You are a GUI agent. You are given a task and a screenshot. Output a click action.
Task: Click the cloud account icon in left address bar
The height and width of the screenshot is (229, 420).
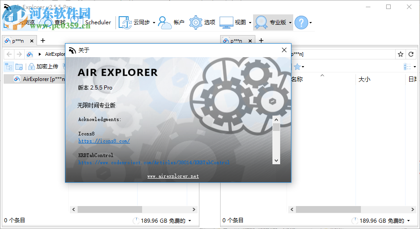click(x=29, y=54)
